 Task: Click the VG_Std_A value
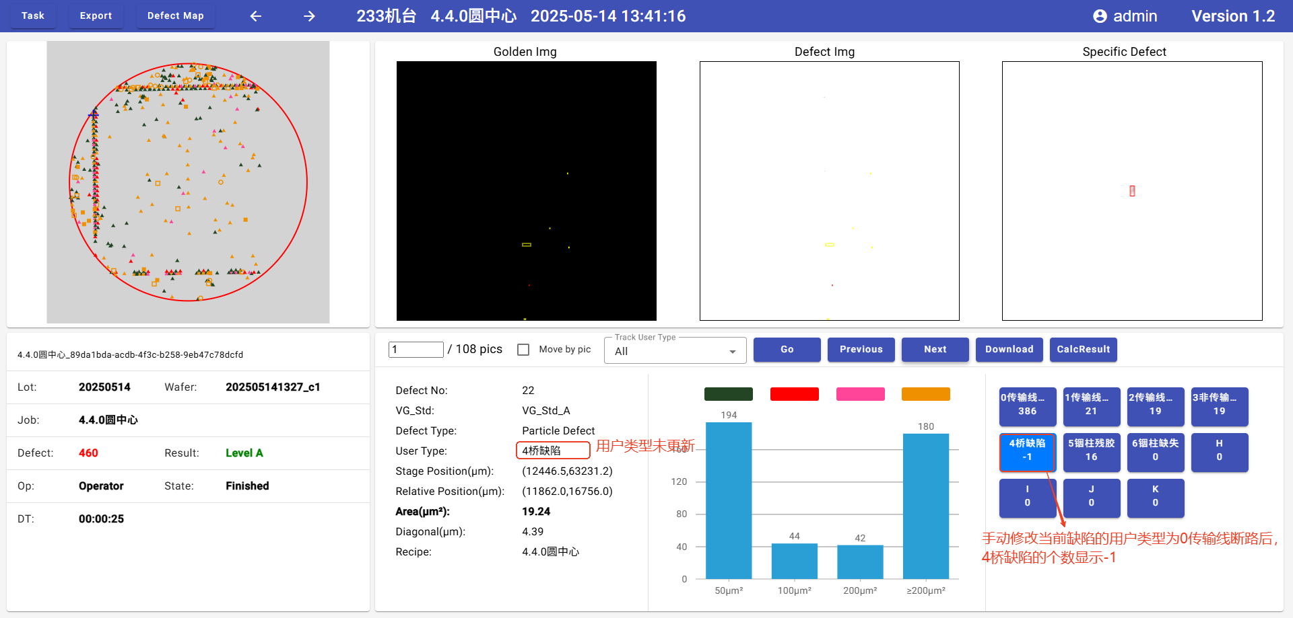tap(546, 411)
